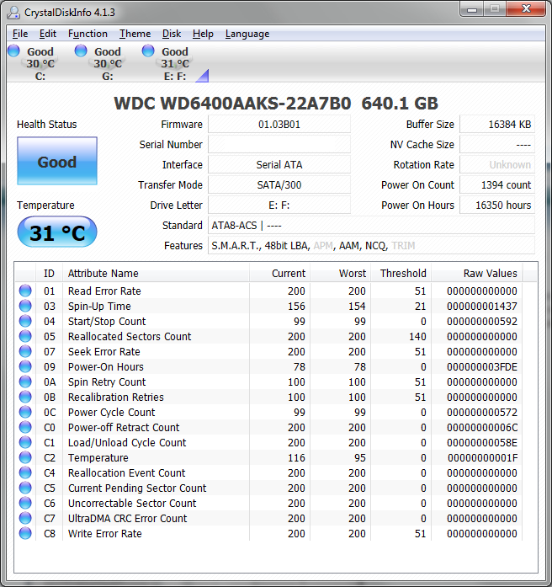Open the File menu
Viewport: 552px width, 587px height.
(x=20, y=34)
